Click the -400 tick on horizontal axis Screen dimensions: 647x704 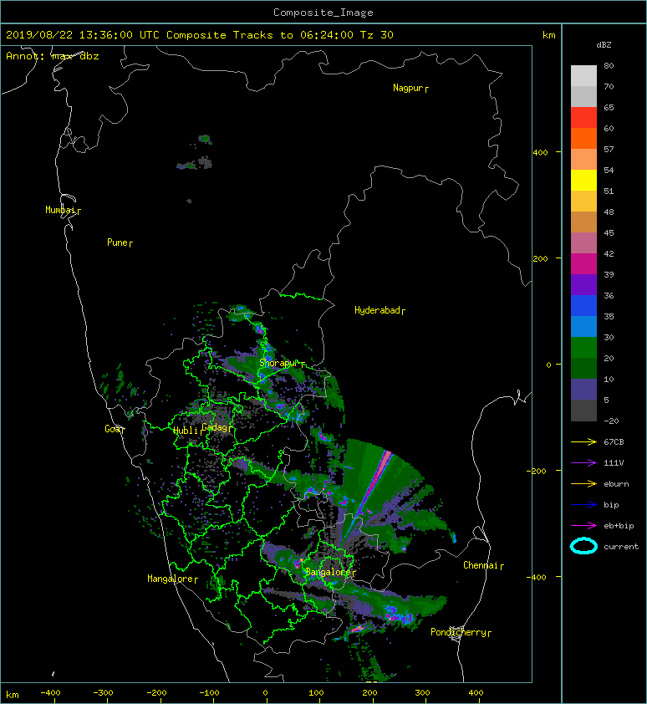50,693
